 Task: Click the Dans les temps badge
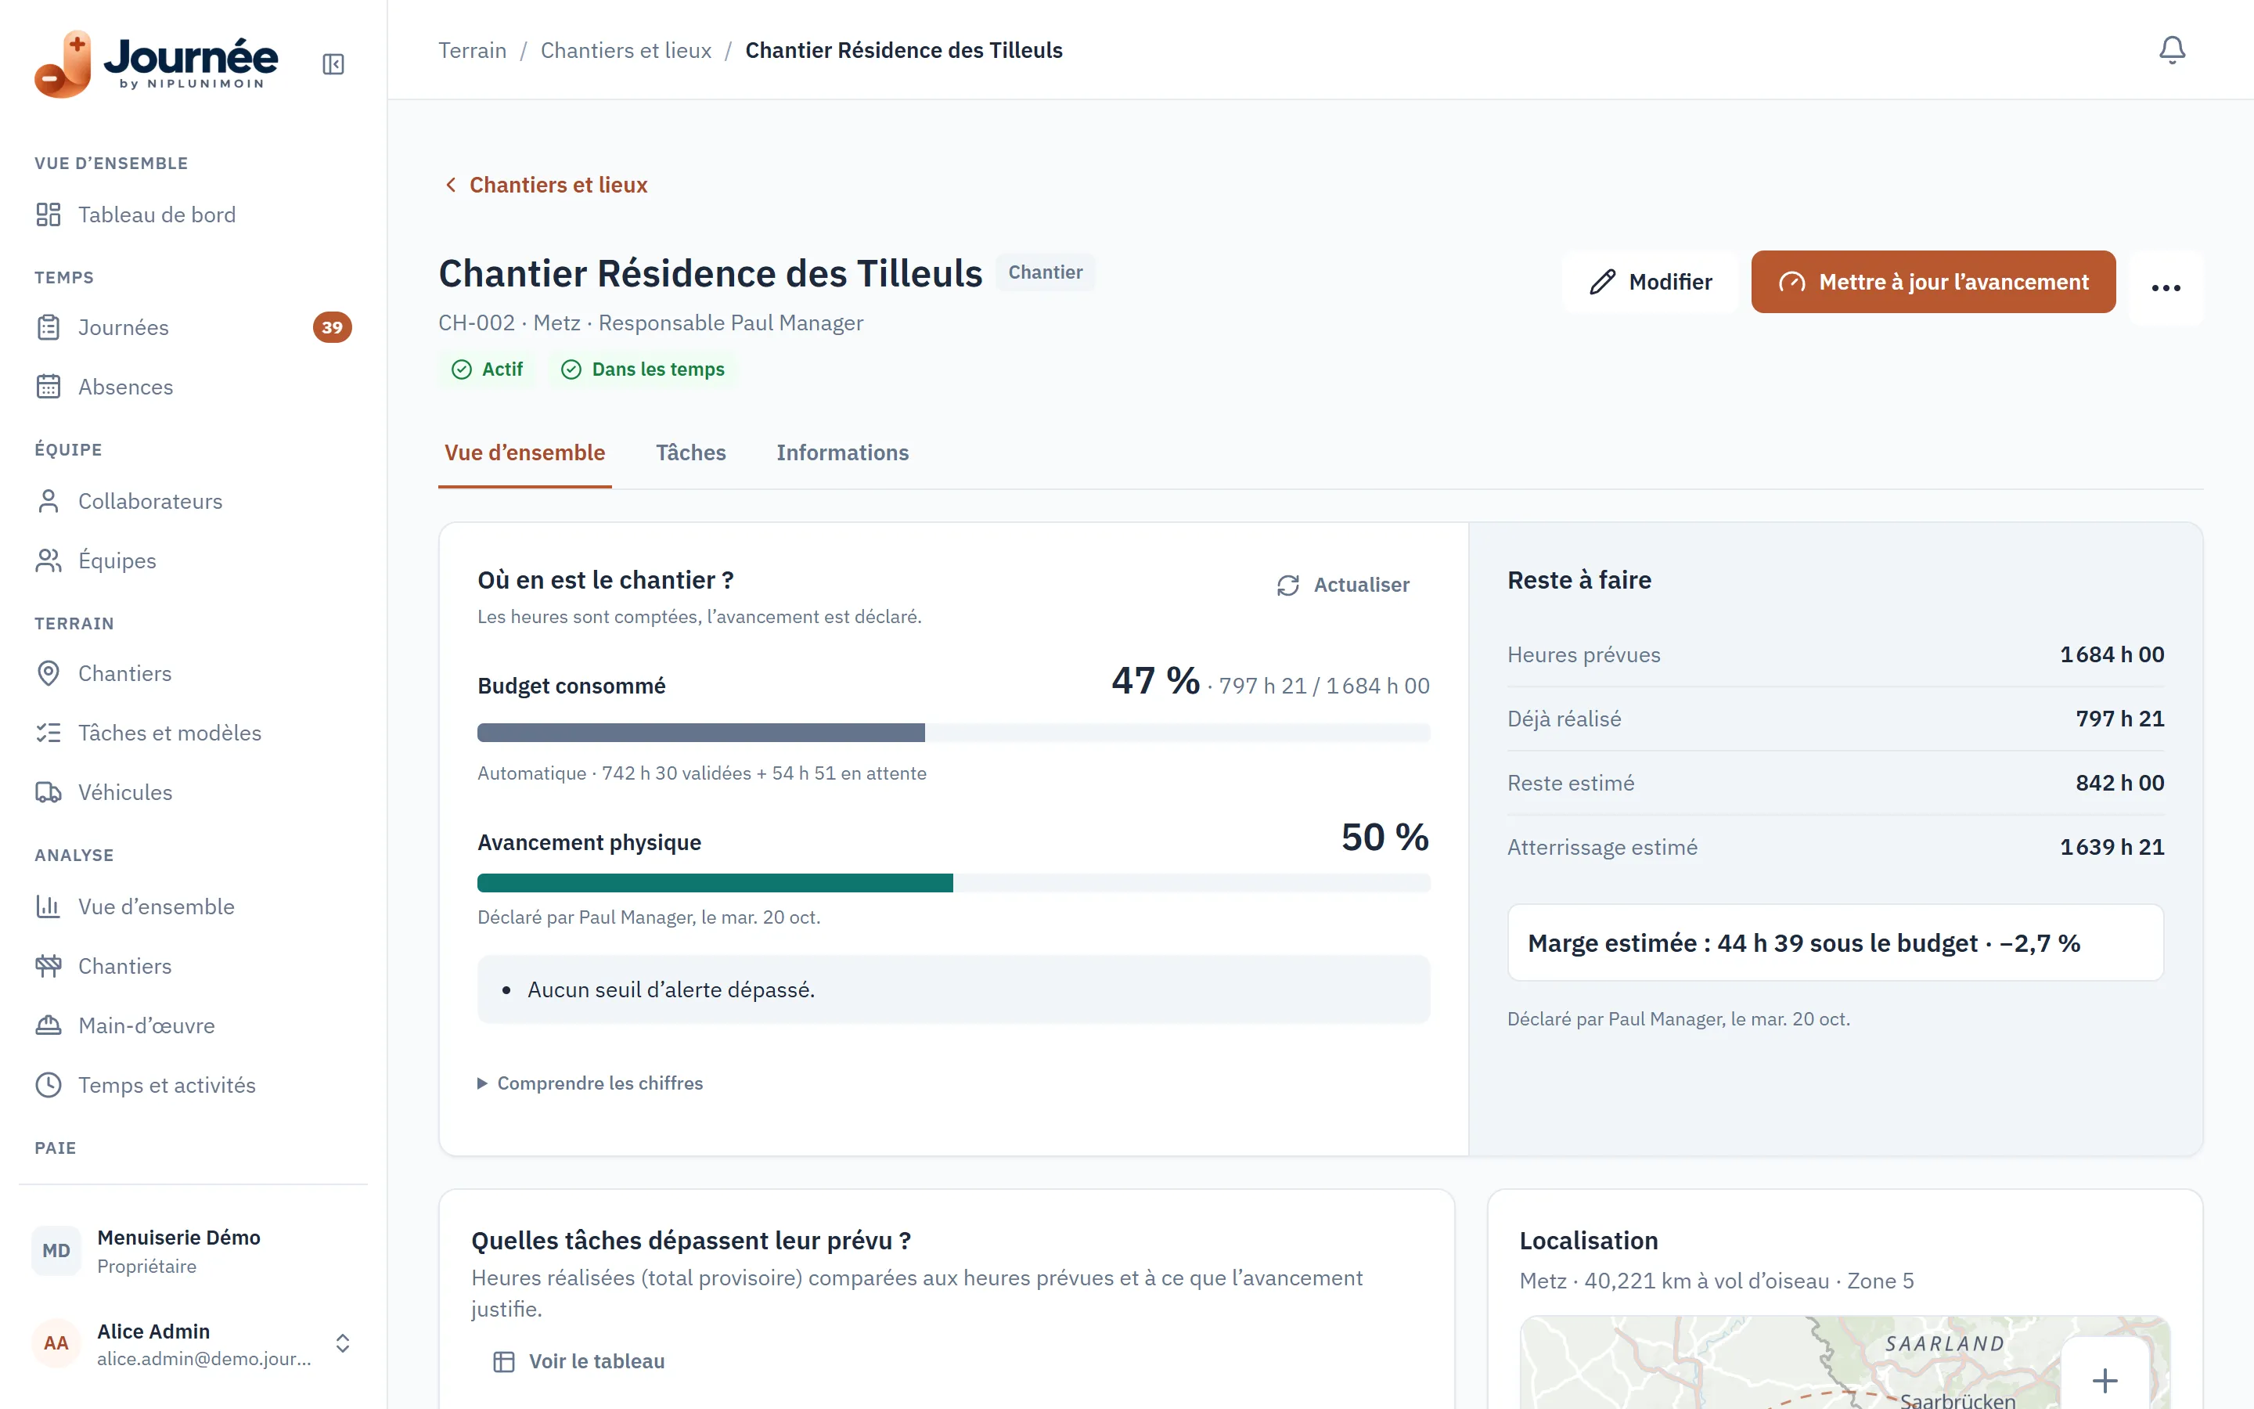[x=643, y=370]
